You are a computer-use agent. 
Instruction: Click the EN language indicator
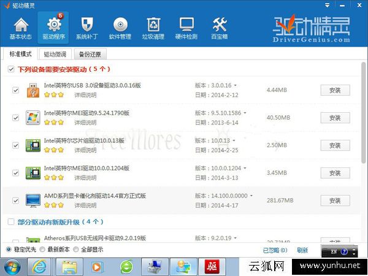(334, 252)
